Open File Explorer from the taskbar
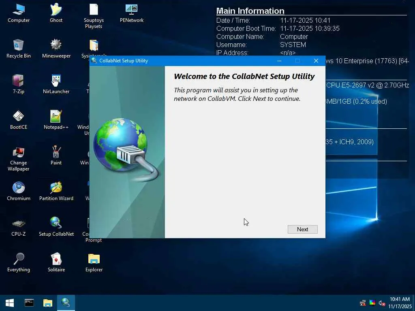The image size is (415, 311). click(48, 303)
